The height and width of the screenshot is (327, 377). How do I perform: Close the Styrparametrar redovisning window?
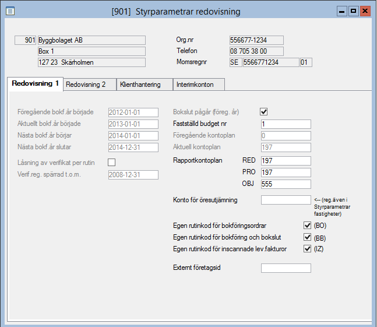365,11
